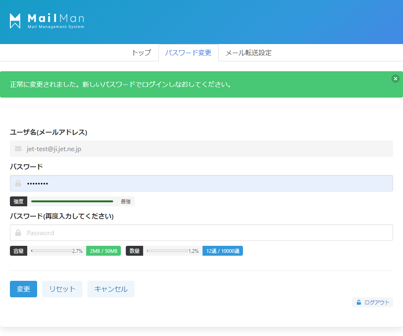Click the 数量 message count progress bar
Viewport: 403px width, 336px height.
tap(167, 251)
